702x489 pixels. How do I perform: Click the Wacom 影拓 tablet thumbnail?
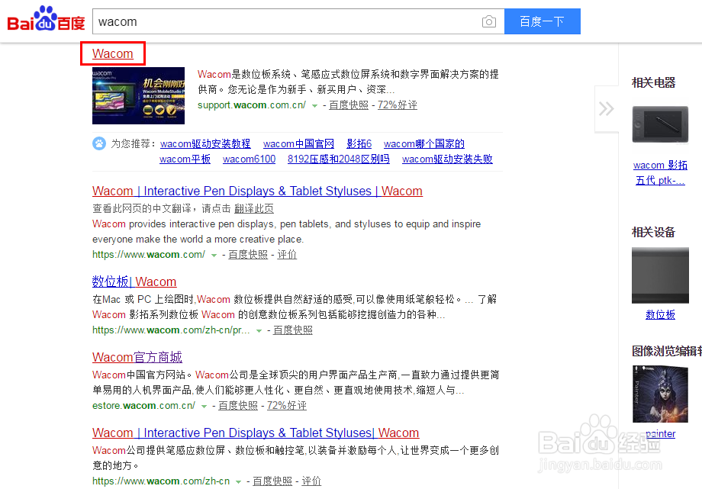coord(660,124)
